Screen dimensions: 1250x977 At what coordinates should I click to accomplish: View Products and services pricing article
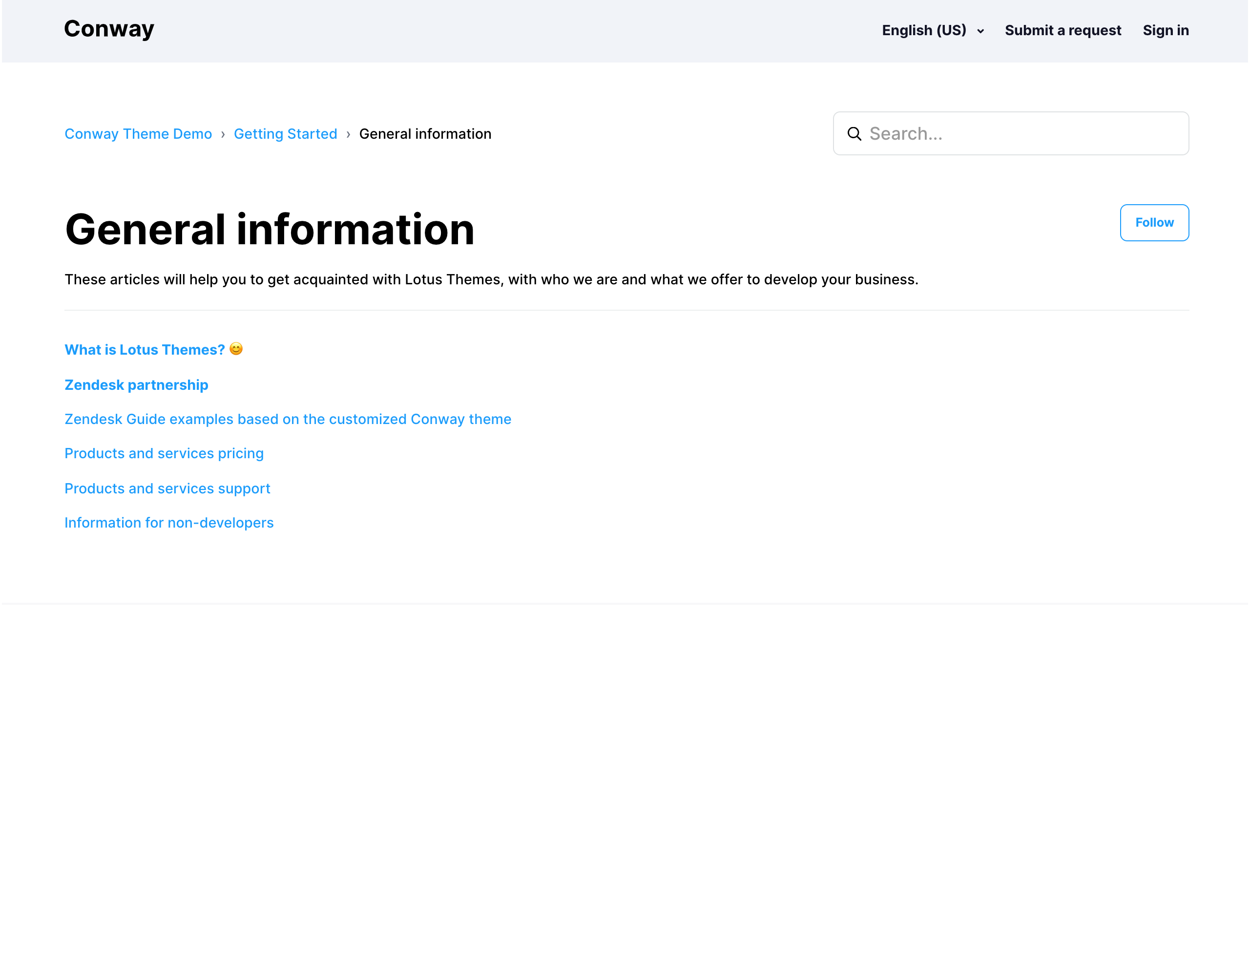point(164,453)
